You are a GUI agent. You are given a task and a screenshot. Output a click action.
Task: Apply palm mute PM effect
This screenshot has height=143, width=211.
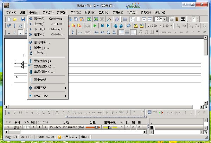[x=121, y=113]
